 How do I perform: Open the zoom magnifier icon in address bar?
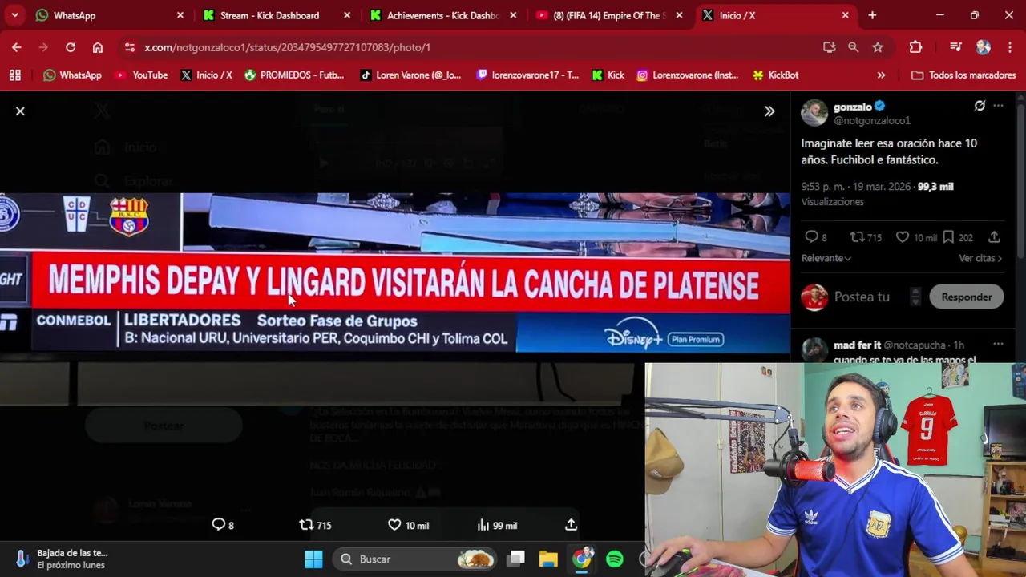854,47
